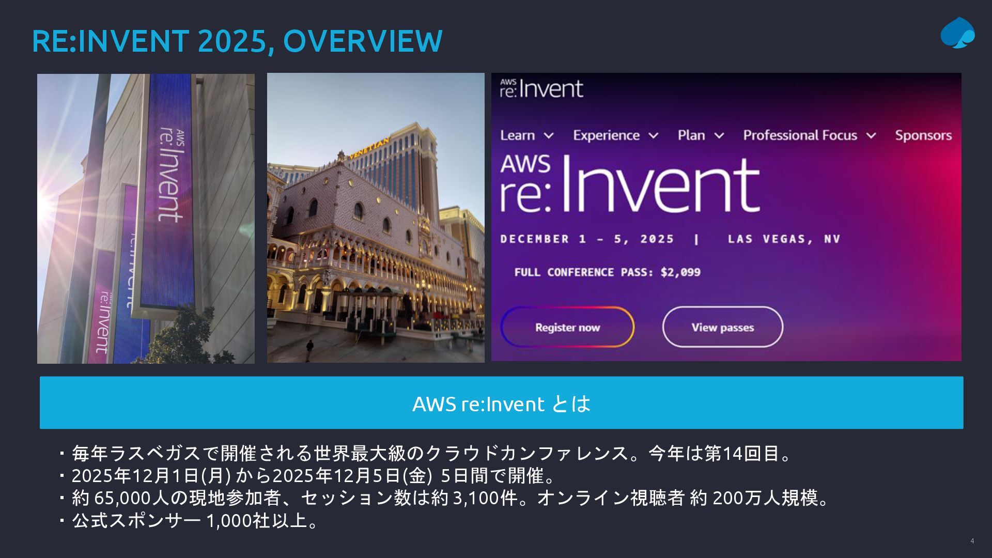Screen dimensions: 992x558
Task: Click the large AWS re:Invent hero logo
Action: [x=629, y=184]
